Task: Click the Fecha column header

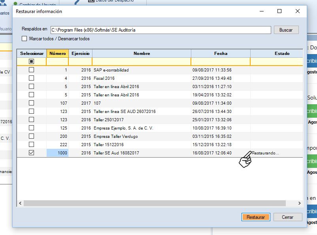Action: tap(221, 53)
